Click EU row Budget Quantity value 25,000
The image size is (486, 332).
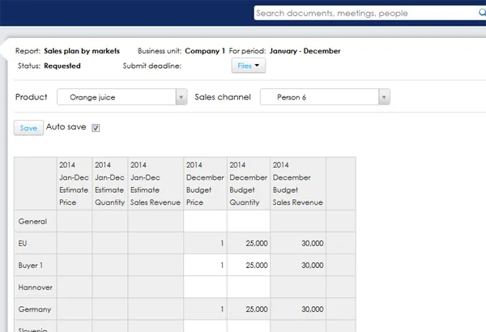pos(257,244)
